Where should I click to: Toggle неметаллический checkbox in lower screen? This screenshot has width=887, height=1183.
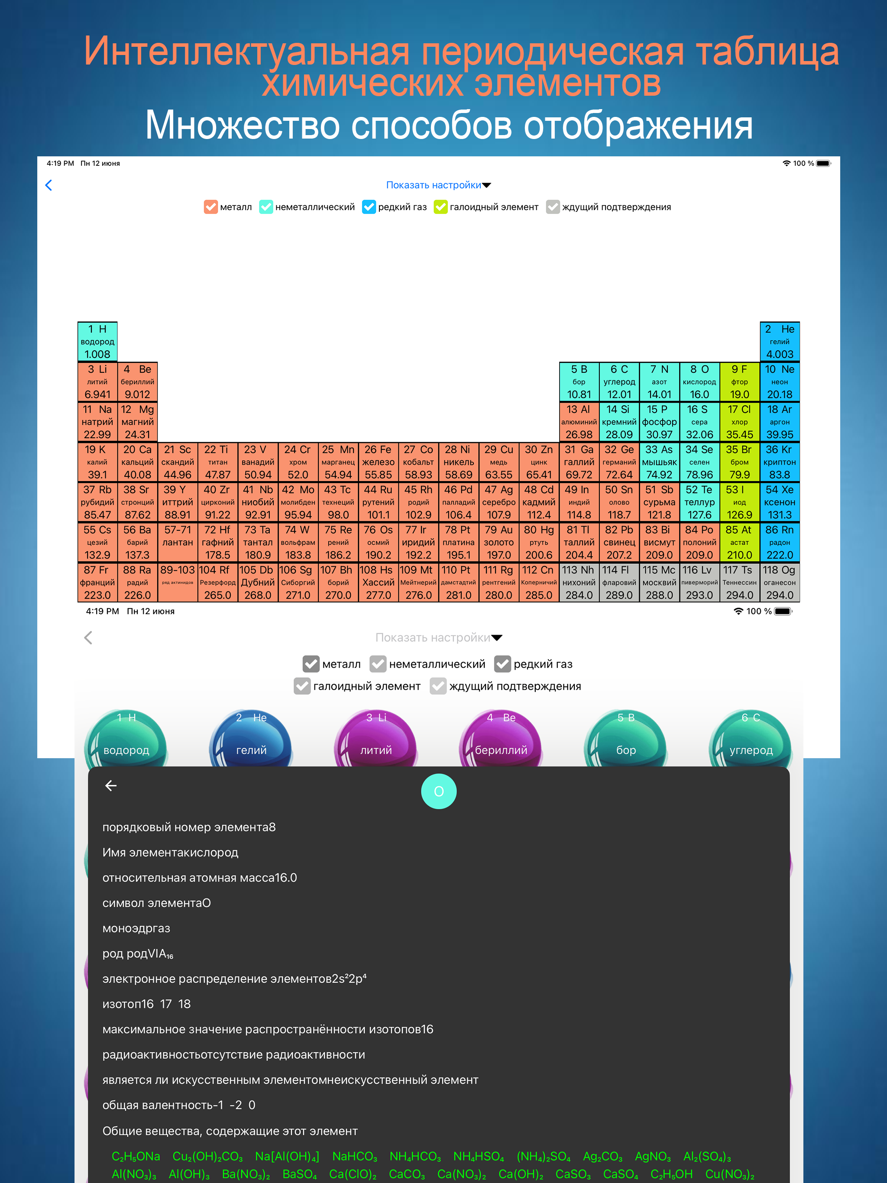pos(378,664)
